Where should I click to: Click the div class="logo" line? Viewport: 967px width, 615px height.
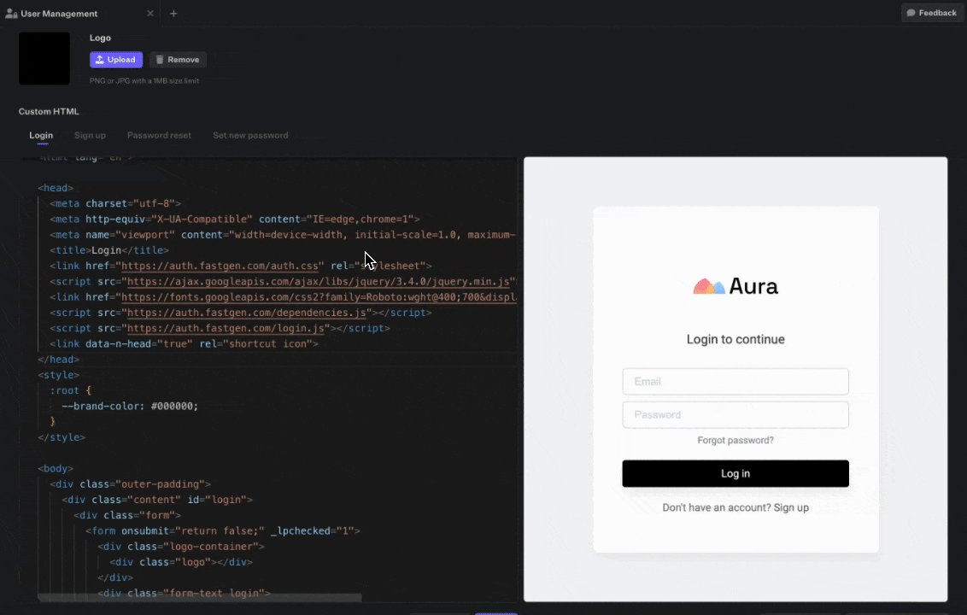click(x=181, y=562)
